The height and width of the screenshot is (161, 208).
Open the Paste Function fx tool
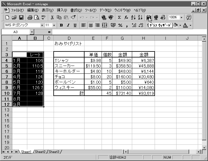pos(126,17)
